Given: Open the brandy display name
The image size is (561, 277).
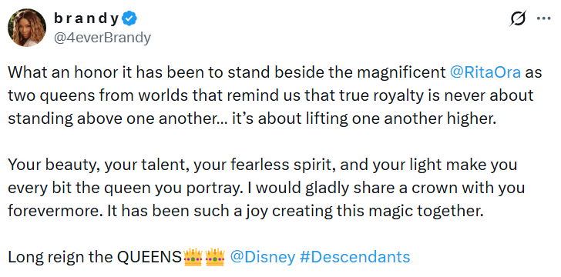Looking at the screenshot, I should [x=86, y=18].
